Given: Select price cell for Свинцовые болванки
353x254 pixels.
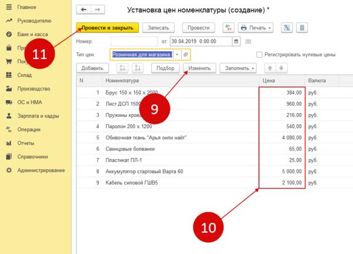Looking at the screenshot, I should 282,150.
